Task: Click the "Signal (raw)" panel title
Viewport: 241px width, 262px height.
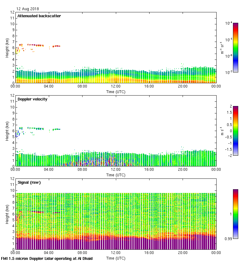Action: point(29,182)
